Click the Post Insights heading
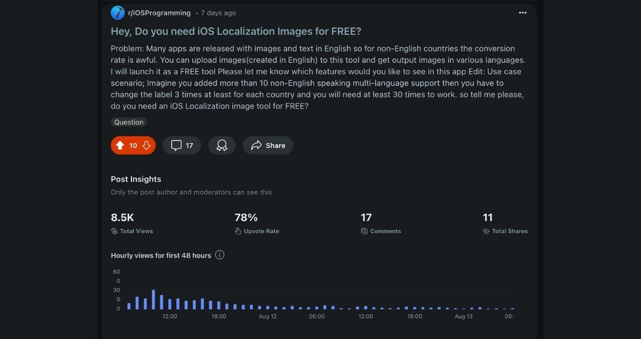The height and width of the screenshot is (339, 641). (x=136, y=179)
